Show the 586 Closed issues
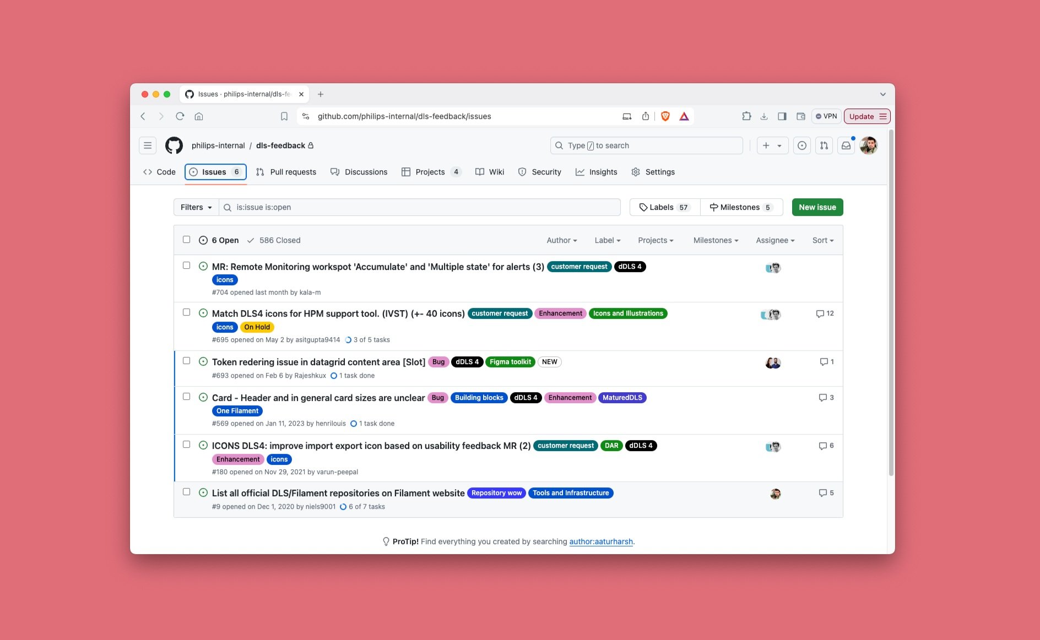The width and height of the screenshot is (1040, 640). click(x=274, y=240)
